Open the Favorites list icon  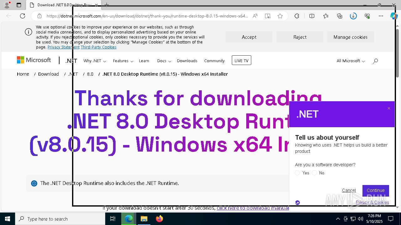[326, 16]
